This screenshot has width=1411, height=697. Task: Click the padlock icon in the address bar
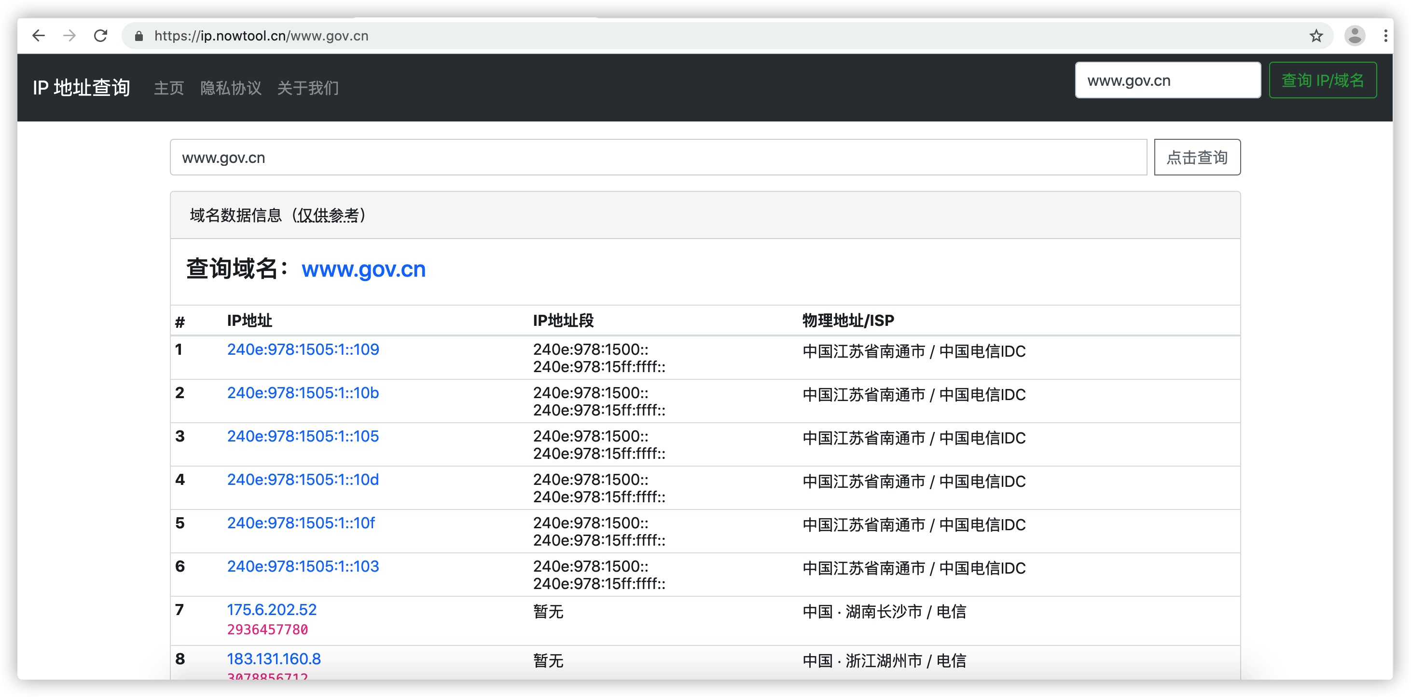coord(138,36)
